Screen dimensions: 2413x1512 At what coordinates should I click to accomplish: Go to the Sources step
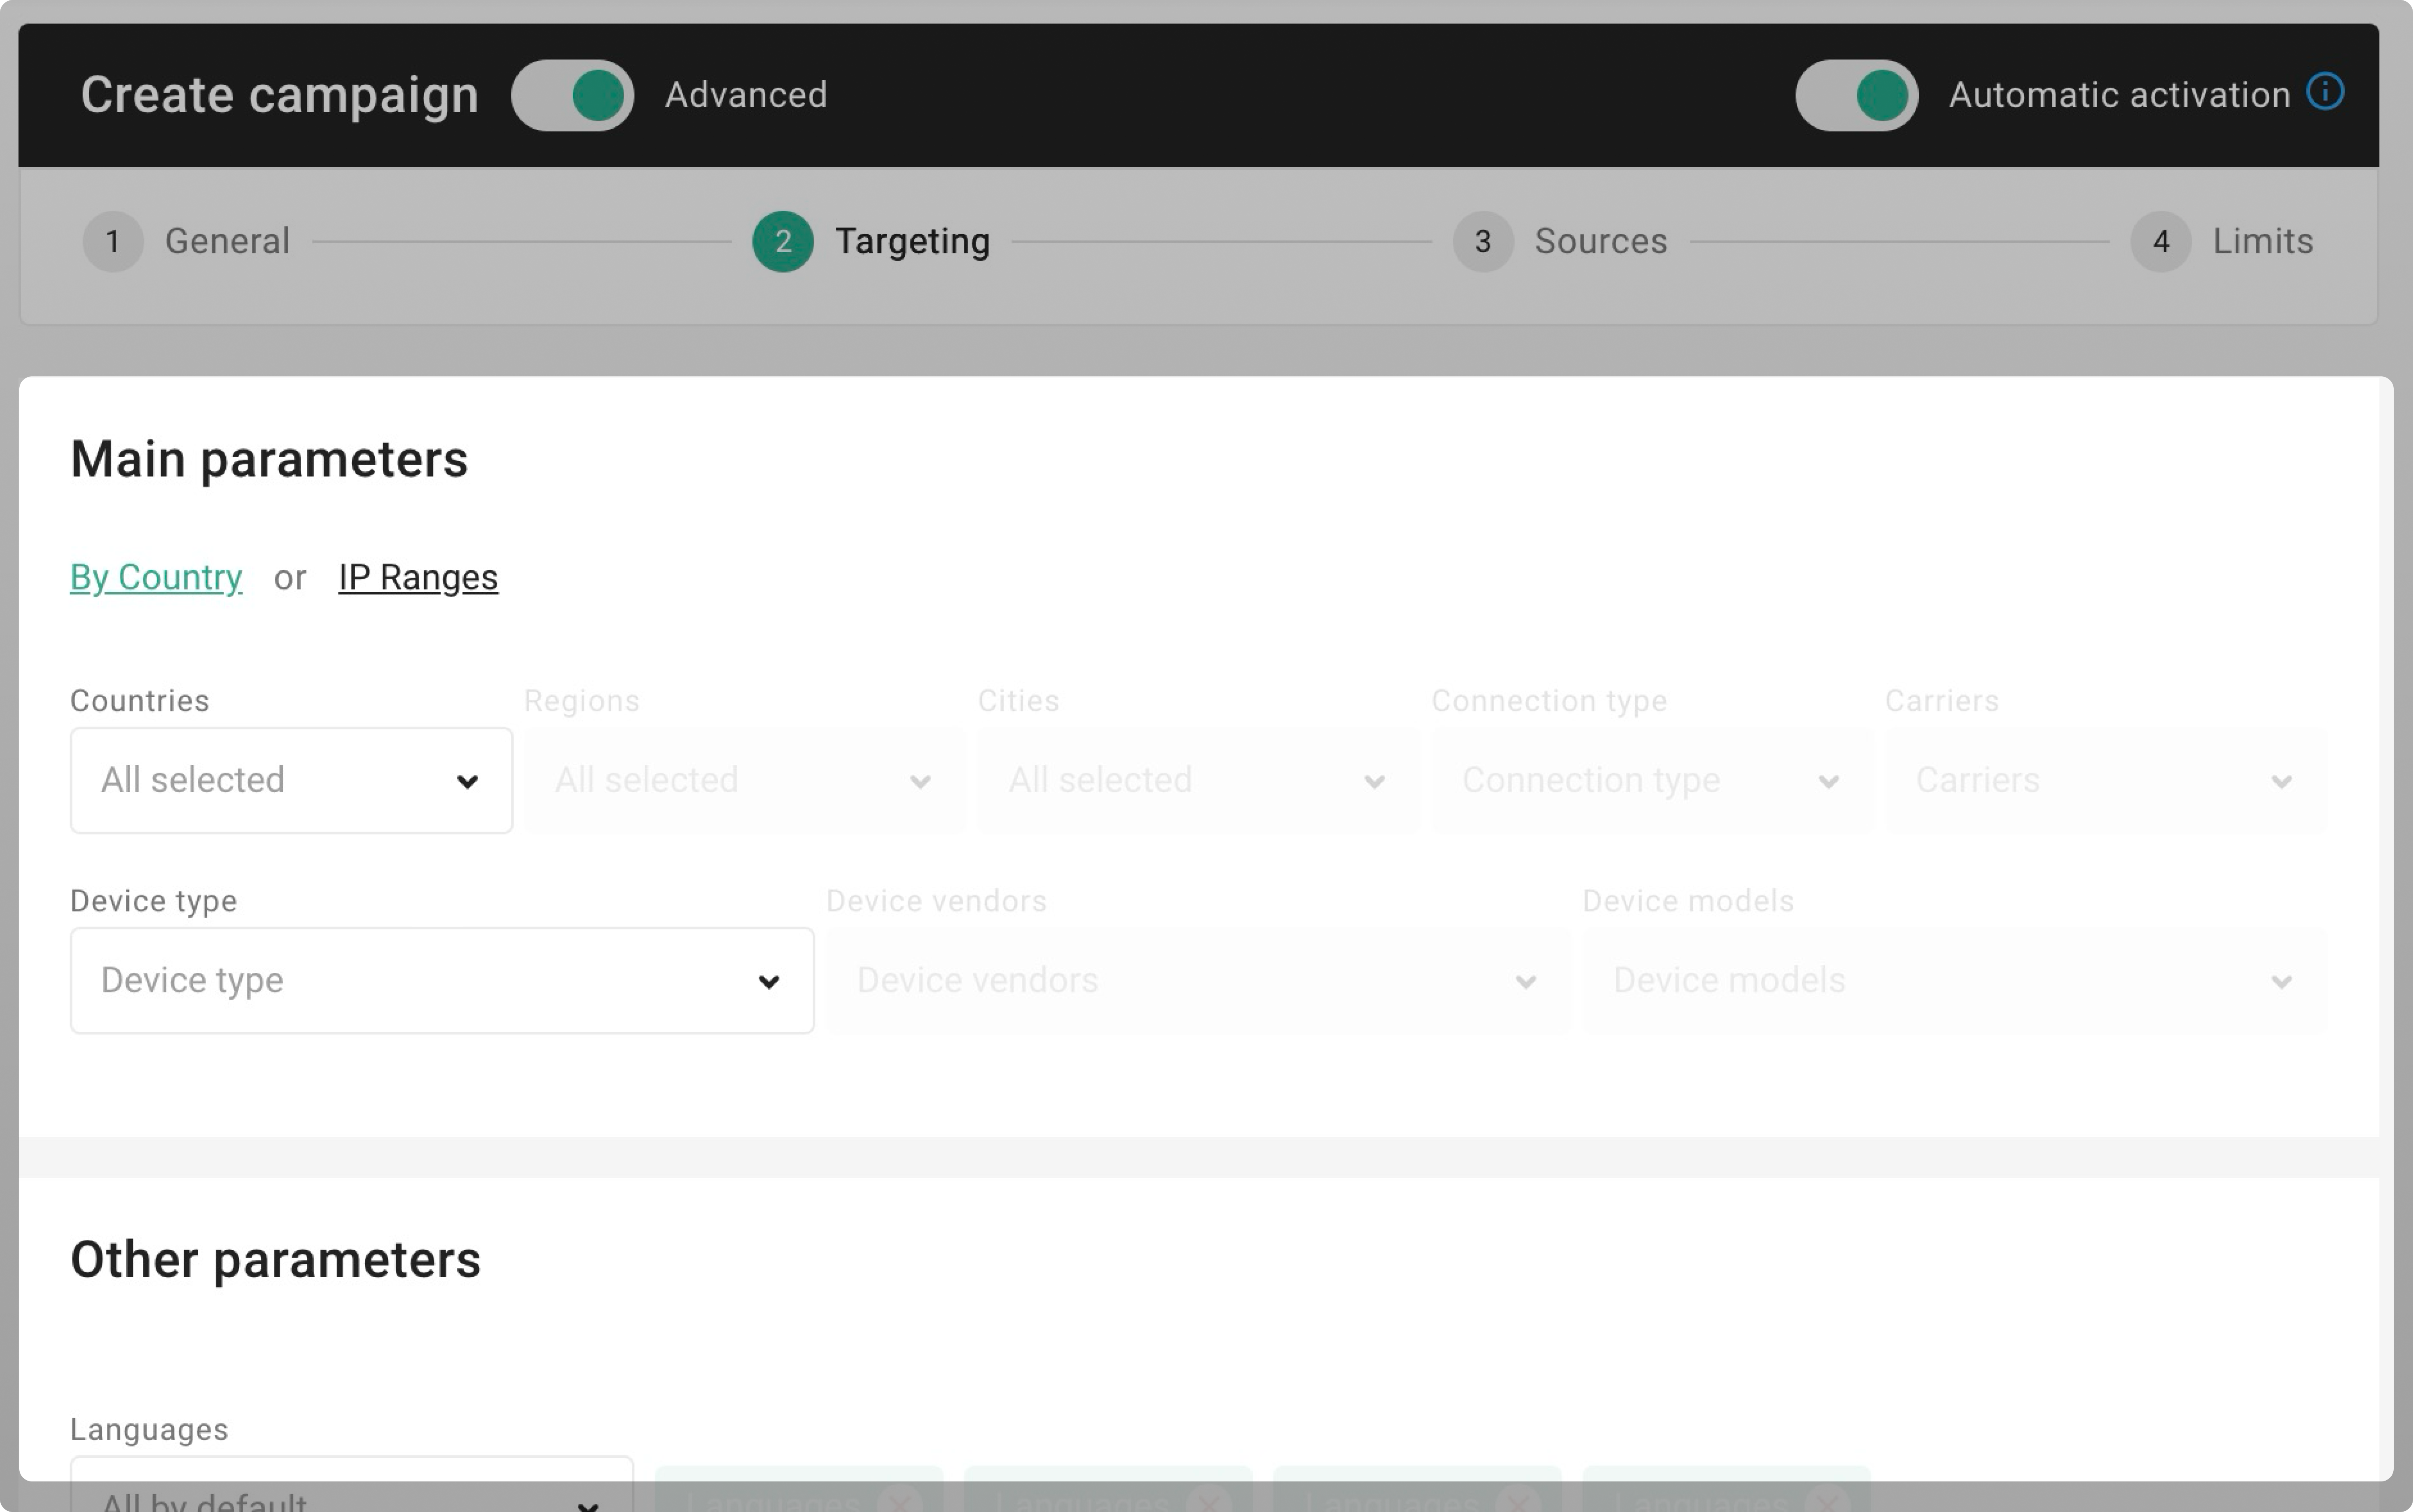coord(1600,241)
